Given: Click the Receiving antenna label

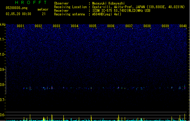Looking at the screenshot, I should point(69,14).
